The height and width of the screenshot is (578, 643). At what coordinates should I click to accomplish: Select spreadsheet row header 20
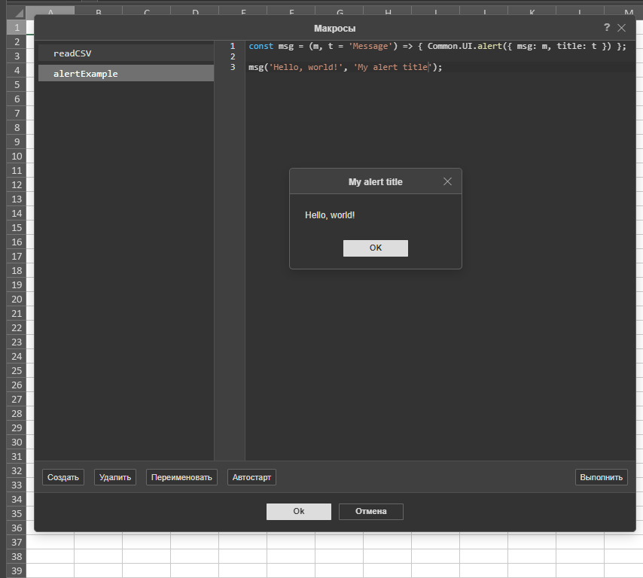coord(17,300)
